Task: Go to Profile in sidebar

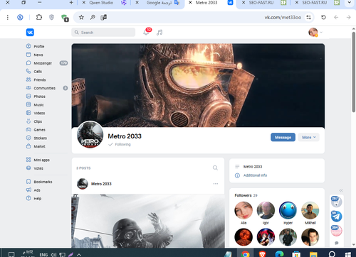Action: [x=39, y=46]
